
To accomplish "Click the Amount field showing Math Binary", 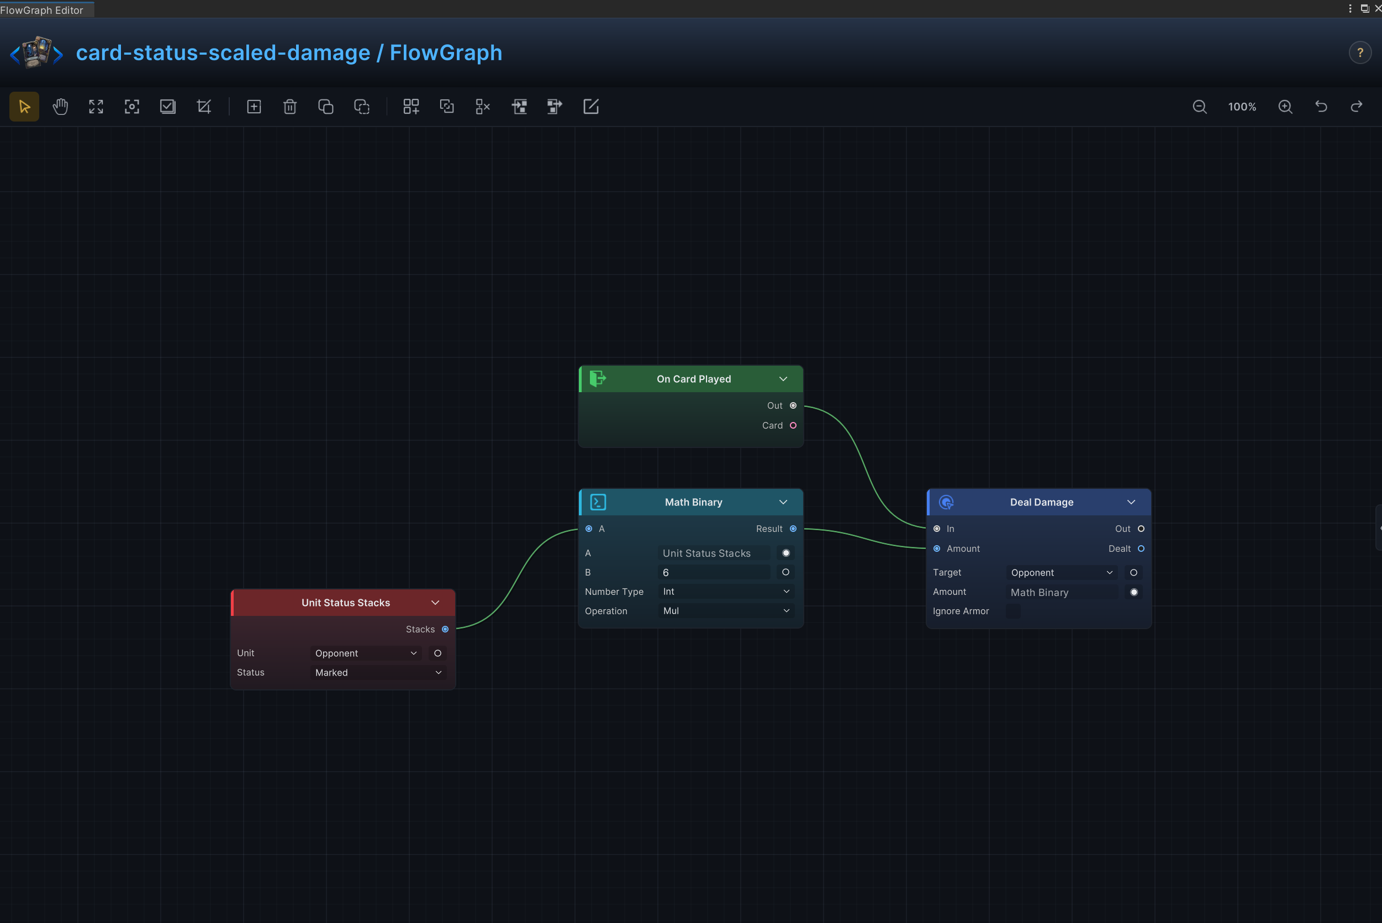I will 1062,592.
